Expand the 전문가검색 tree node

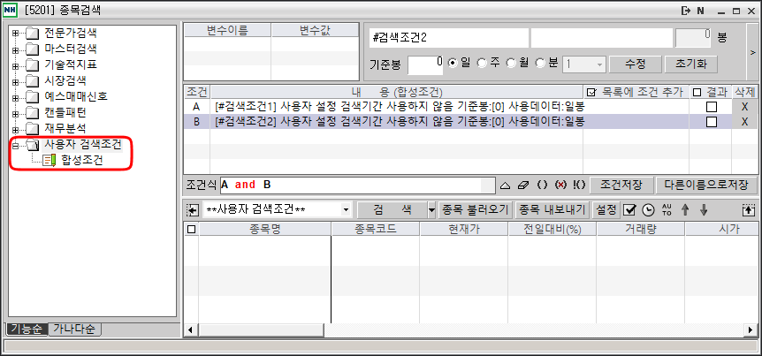coord(15,34)
